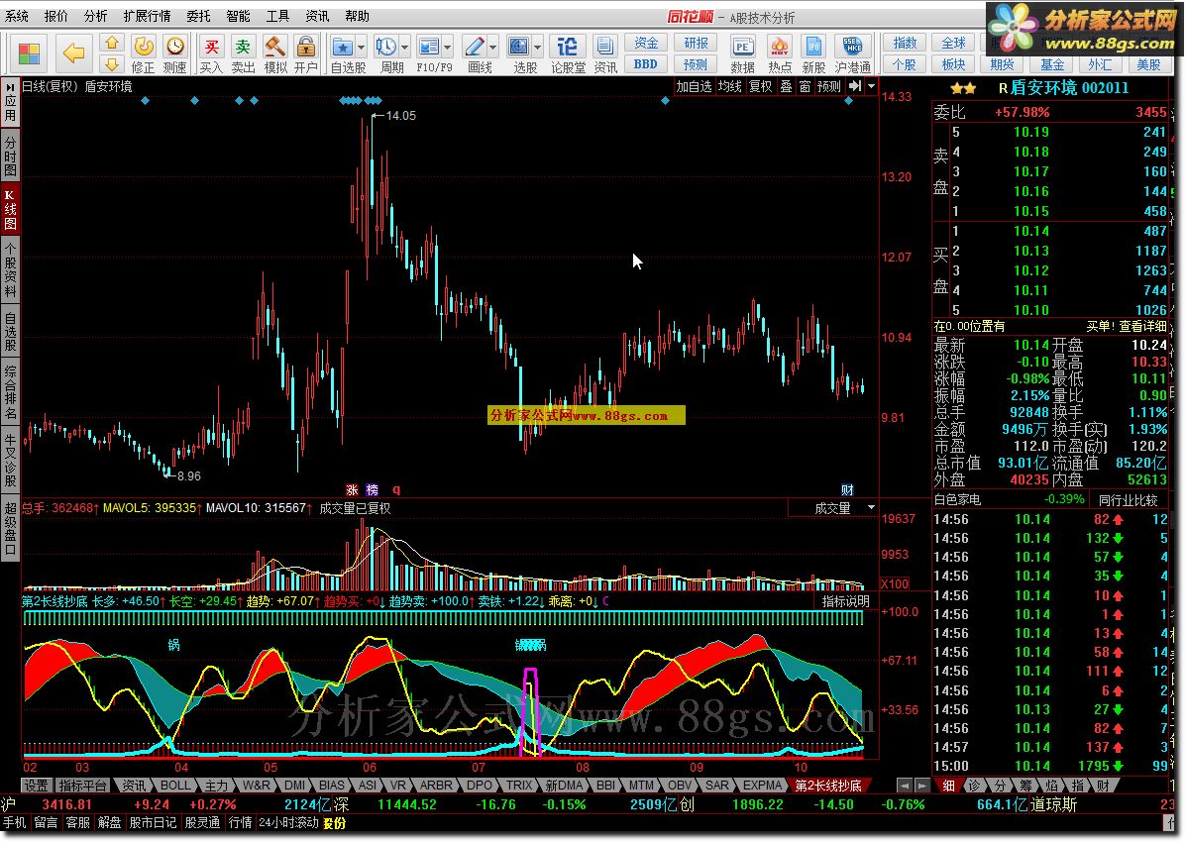Switch to the TRIX indicator tab
The image size is (1186, 842).
[519, 786]
